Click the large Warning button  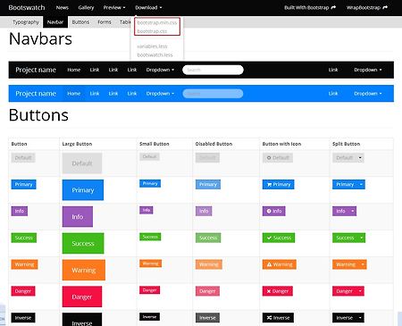84,270
